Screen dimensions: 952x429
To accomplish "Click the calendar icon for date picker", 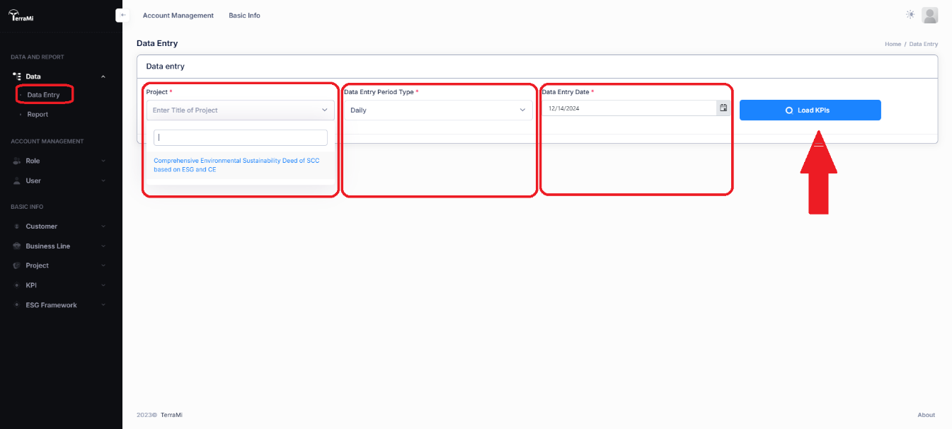I will point(723,108).
